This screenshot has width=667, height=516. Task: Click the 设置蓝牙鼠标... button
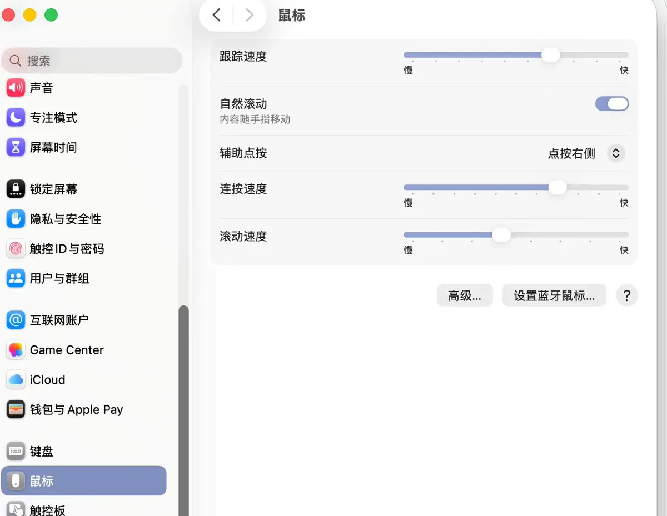point(554,295)
